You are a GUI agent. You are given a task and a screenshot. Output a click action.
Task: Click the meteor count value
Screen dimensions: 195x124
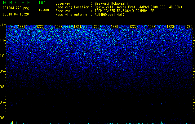pos(44,14)
